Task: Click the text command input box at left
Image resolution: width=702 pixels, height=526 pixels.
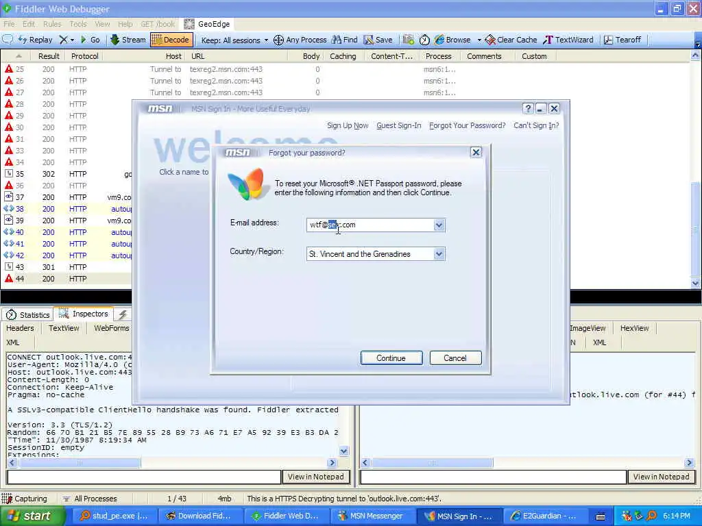Action: (144, 477)
